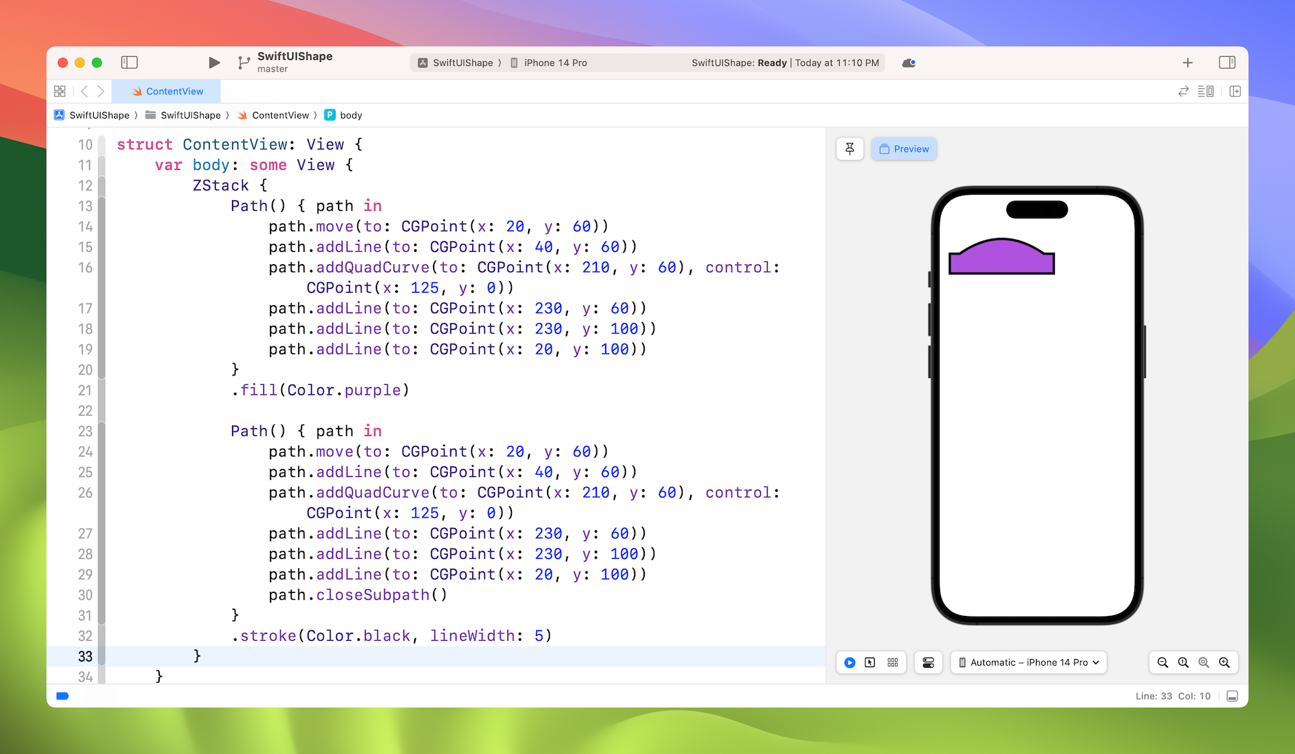Go back in editor history
Image resolution: width=1295 pixels, height=754 pixels.
pos(84,91)
